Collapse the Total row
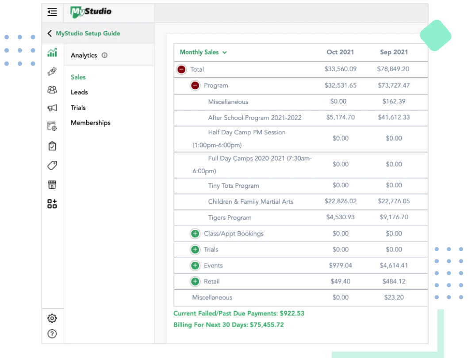The height and width of the screenshot is (358, 468). click(181, 69)
